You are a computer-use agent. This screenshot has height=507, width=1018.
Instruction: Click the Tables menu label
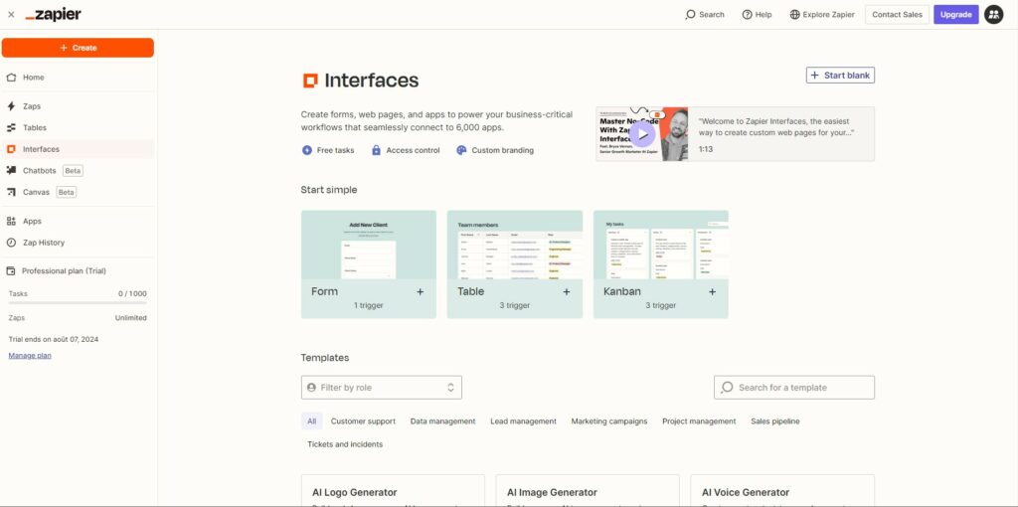35,128
